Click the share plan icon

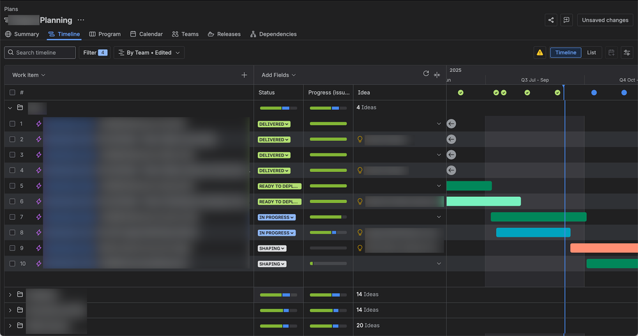tap(551, 20)
